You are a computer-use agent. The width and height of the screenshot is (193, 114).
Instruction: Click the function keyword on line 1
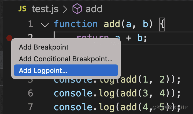(x=76, y=24)
